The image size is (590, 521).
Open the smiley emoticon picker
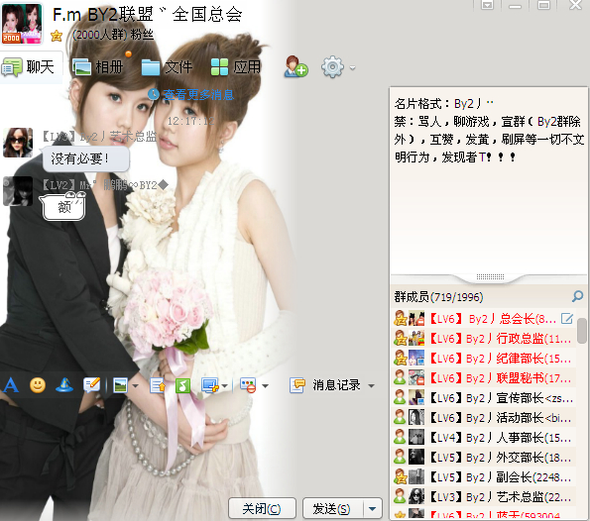click(38, 385)
